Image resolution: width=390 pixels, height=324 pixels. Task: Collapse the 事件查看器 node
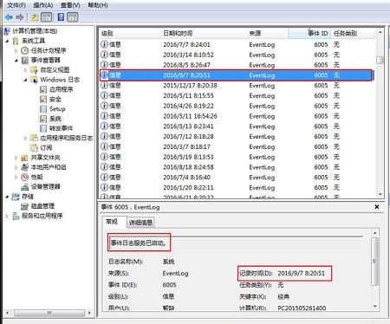click(x=16, y=61)
